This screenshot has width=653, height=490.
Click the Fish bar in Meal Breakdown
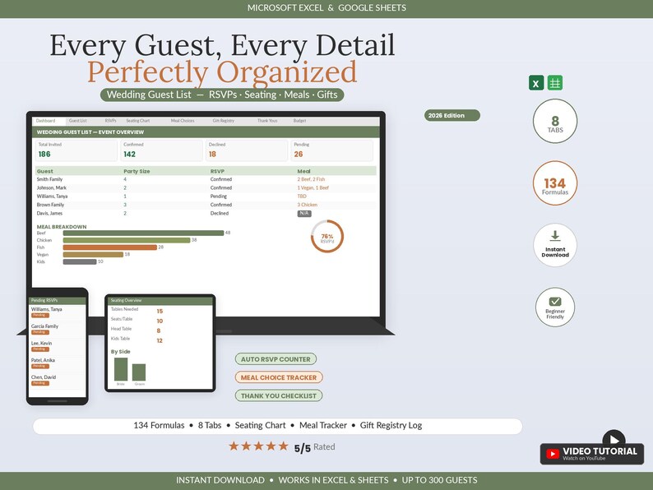[x=110, y=247]
